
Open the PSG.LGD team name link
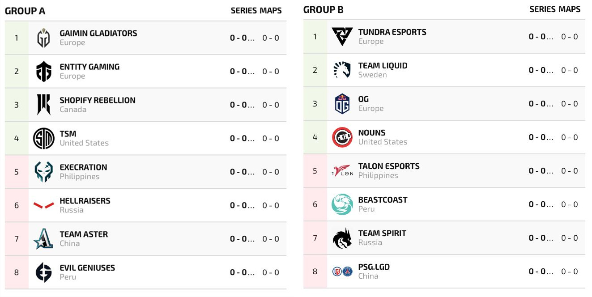pos(374,267)
